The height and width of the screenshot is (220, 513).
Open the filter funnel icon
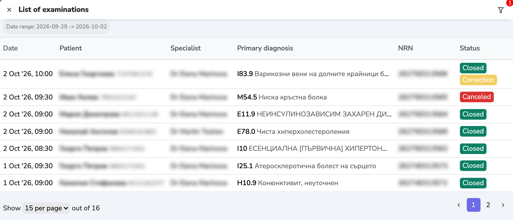(x=501, y=10)
